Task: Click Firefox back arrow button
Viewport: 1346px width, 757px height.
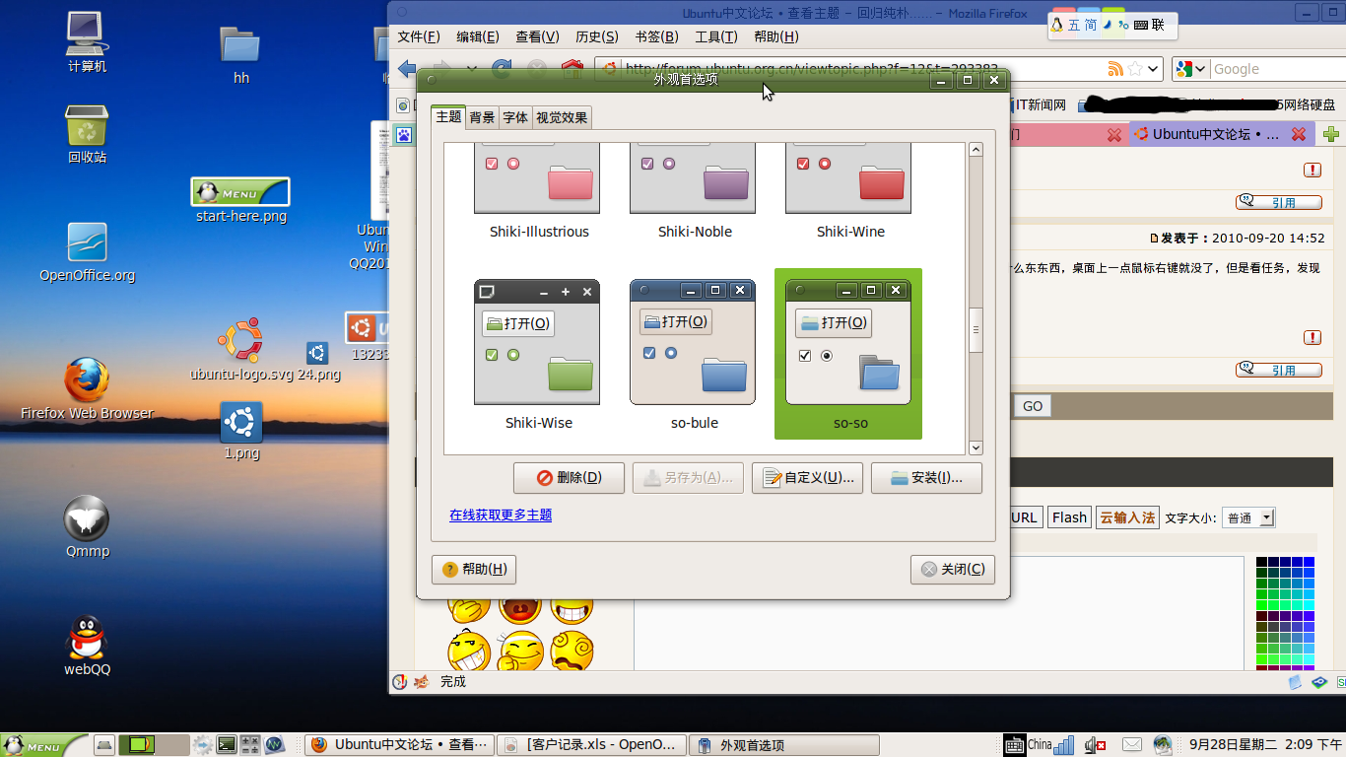Action: (x=407, y=69)
